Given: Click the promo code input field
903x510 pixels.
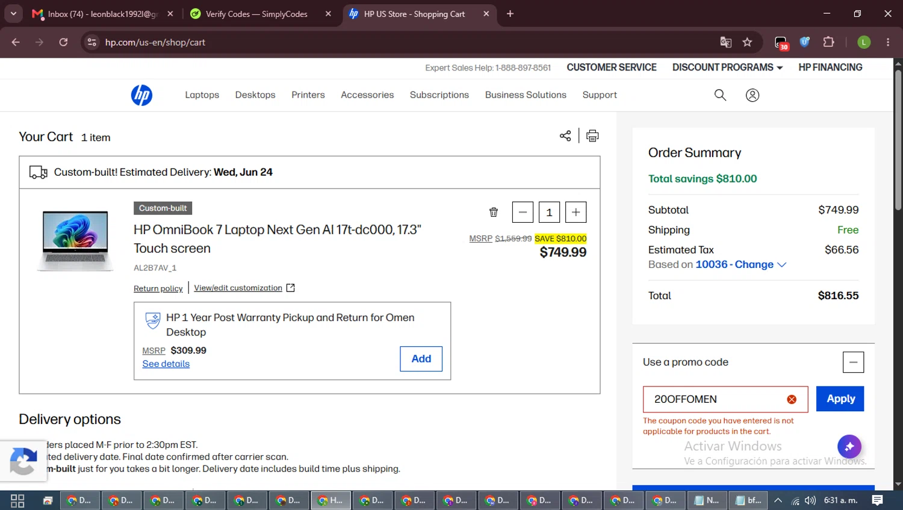Looking at the screenshot, I should tap(725, 399).
